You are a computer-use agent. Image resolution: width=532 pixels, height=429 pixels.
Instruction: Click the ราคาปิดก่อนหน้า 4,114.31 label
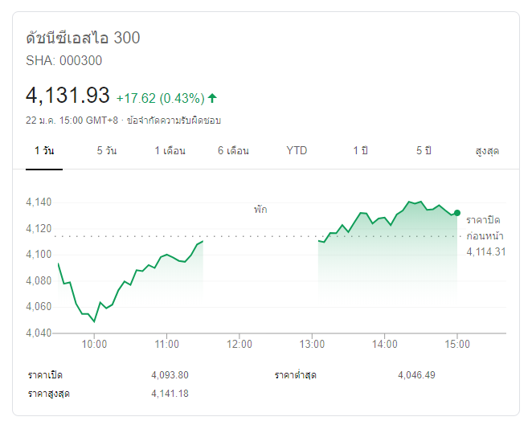485,236
